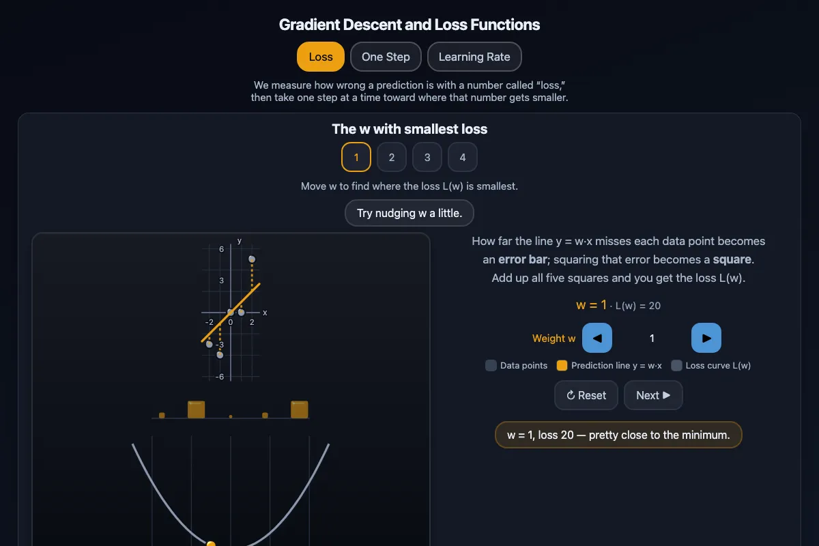Go to step 2 of the lesson
The height and width of the screenshot is (546, 819).
pyautogui.click(x=392, y=157)
